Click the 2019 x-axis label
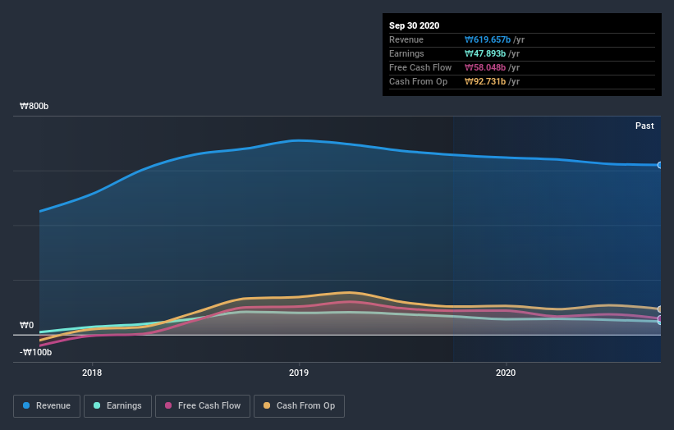Image resolution: width=674 pixels, height=430 pixels. (299, 373)
